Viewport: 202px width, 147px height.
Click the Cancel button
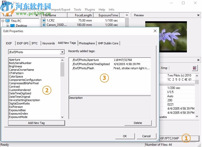[147, 136]
